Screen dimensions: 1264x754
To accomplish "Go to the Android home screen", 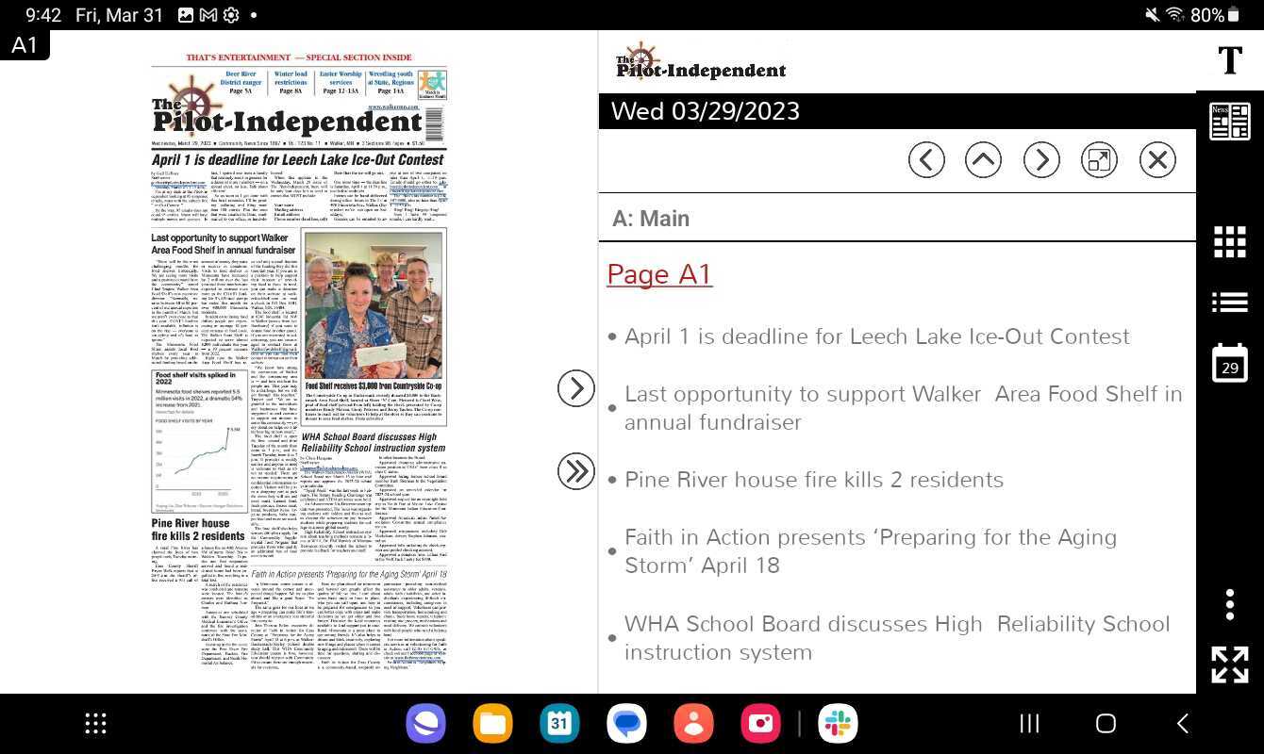I will [1106, 724].
